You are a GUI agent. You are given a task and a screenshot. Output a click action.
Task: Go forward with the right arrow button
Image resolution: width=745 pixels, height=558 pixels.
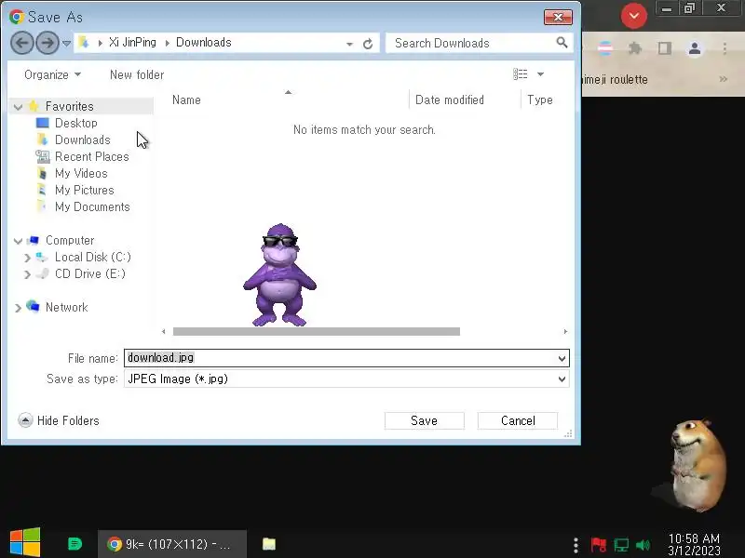coord(47,43)
